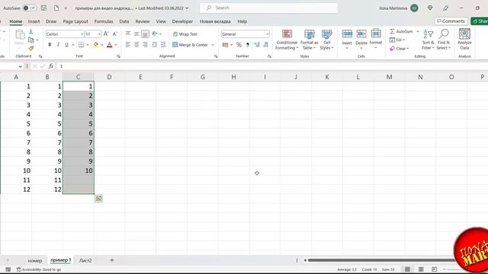Open Font dialog launcher

point(119,56)
